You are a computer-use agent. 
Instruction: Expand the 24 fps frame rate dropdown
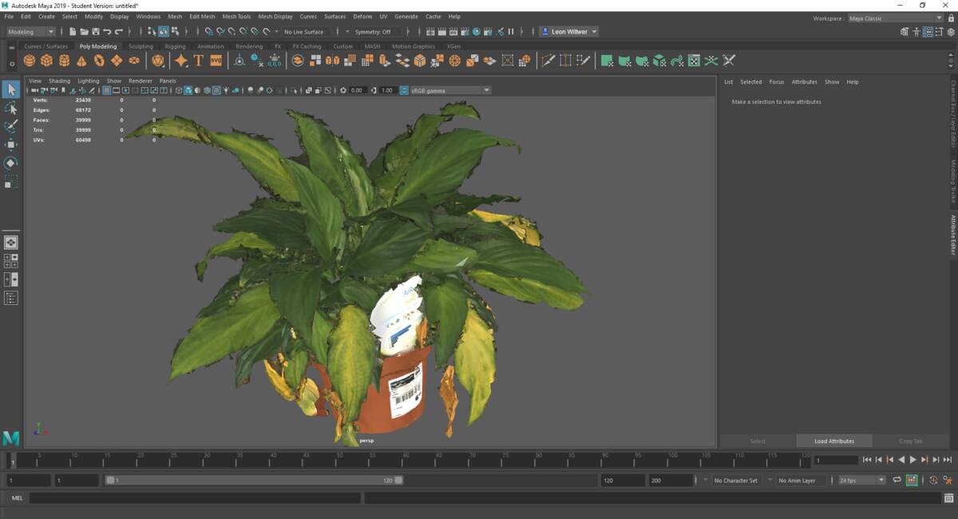tap(862, 481)
